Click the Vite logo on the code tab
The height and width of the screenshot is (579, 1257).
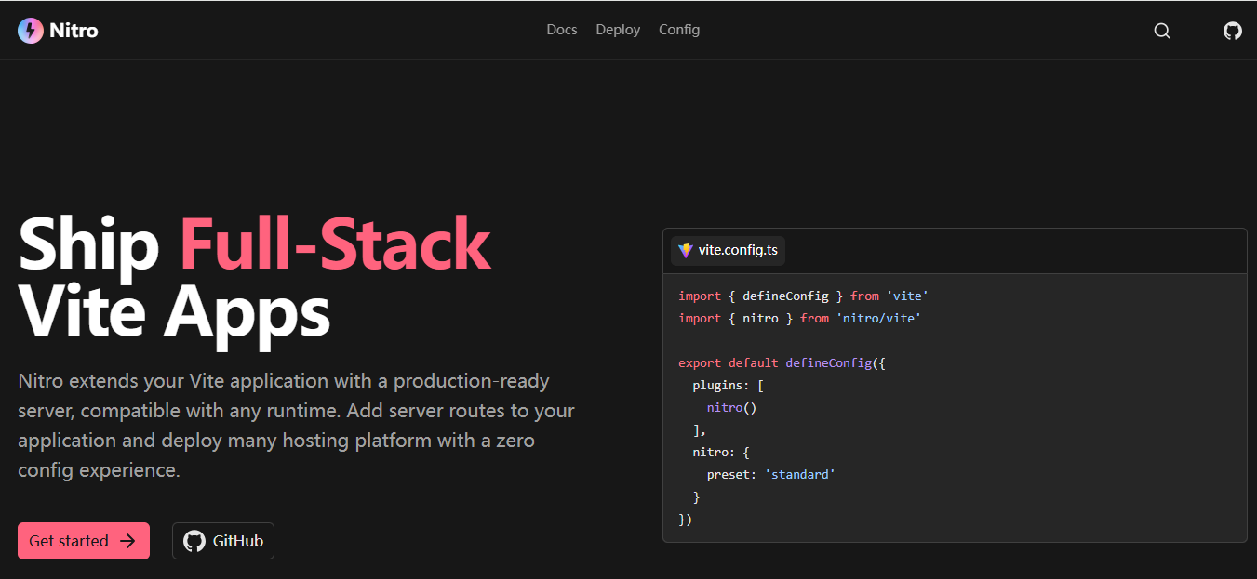coord(686,250)
